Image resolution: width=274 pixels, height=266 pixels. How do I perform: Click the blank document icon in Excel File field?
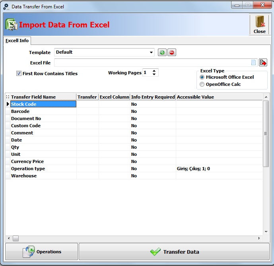(253, 62)
